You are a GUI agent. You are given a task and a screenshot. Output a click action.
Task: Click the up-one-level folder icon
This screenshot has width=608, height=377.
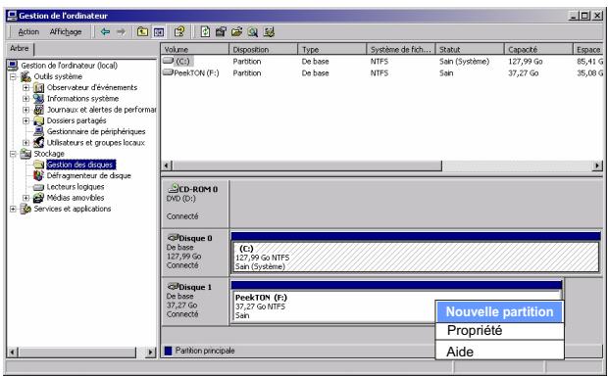coord(143,31)
